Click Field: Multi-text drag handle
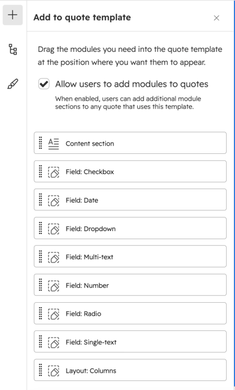 click(x=40, y=257)
